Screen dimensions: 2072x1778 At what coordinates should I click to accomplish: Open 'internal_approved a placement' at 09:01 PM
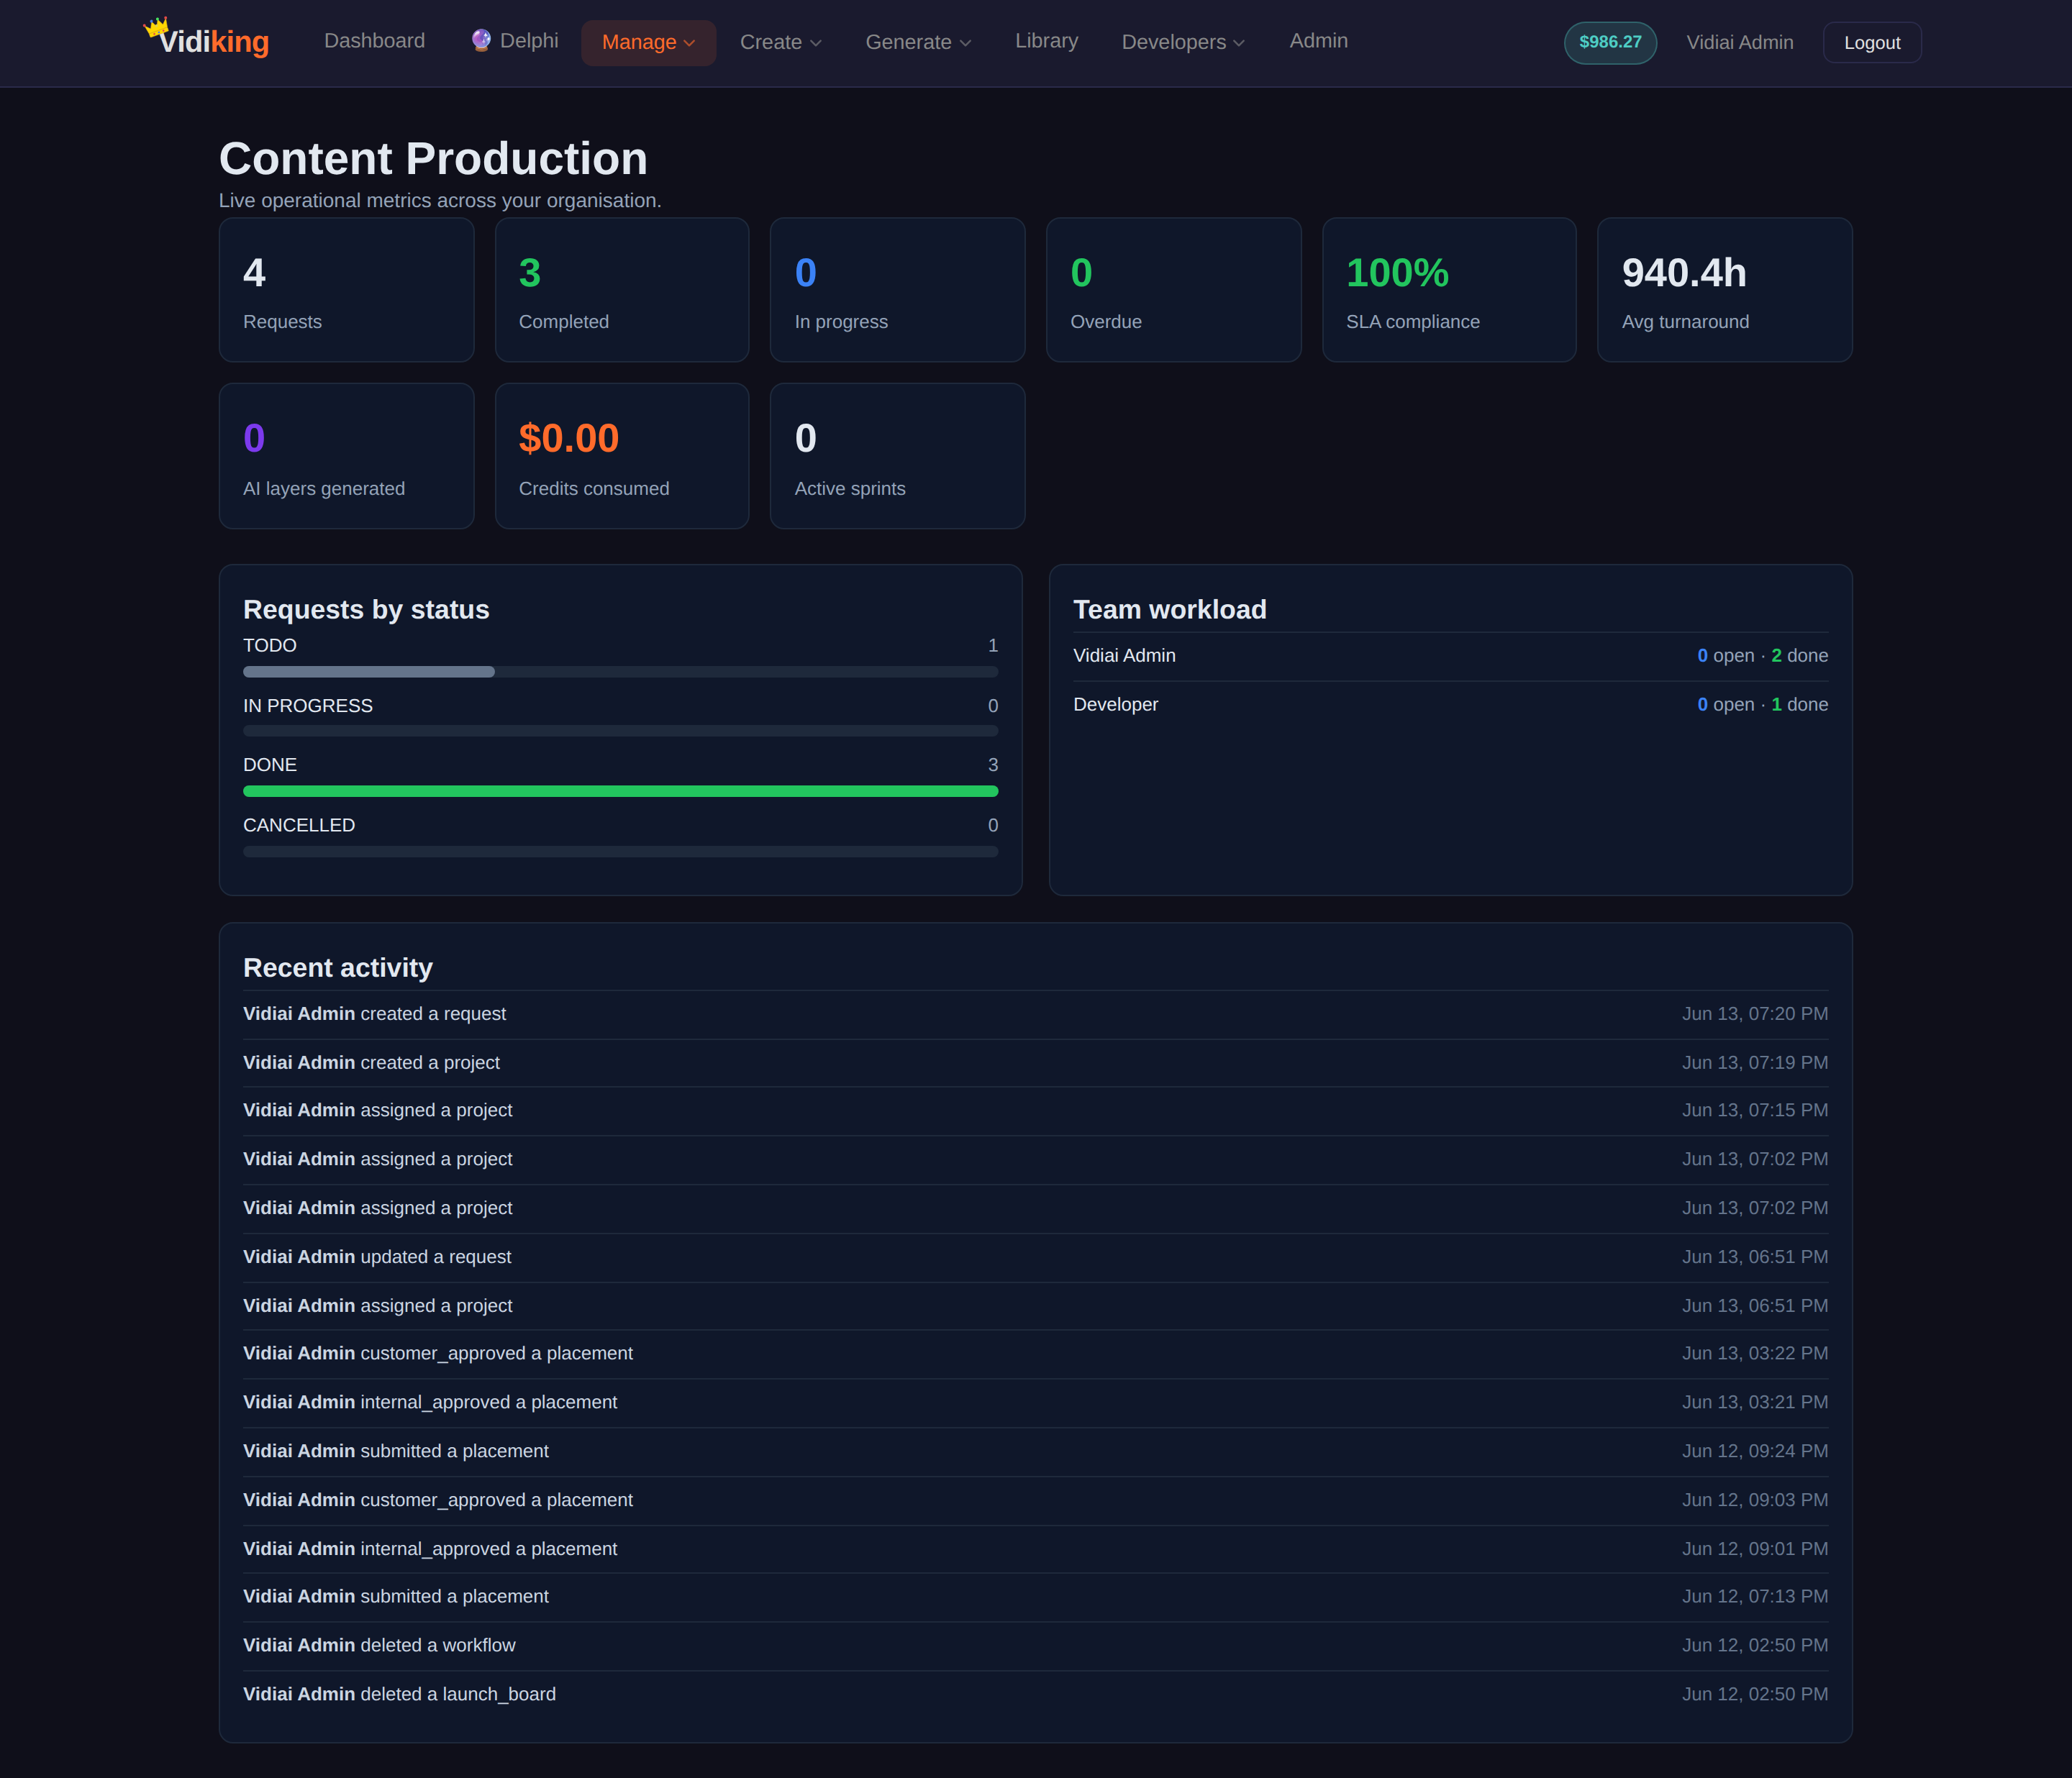[1035, 1549]
